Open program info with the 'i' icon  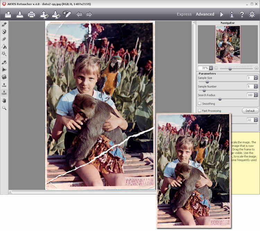[232, 14]
